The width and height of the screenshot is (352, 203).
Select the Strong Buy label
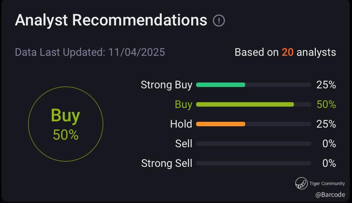pyautogui.click(x=166, y=85)
